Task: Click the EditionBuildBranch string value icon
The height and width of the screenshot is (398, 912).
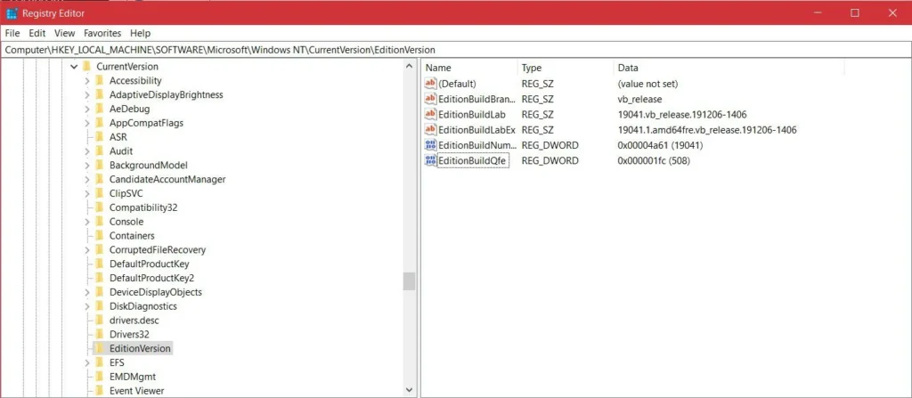Action: pos(430,99)
